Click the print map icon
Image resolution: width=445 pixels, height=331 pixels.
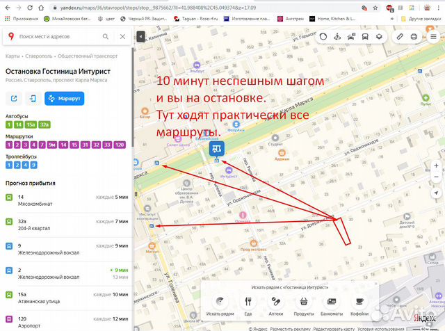point(414,37)
